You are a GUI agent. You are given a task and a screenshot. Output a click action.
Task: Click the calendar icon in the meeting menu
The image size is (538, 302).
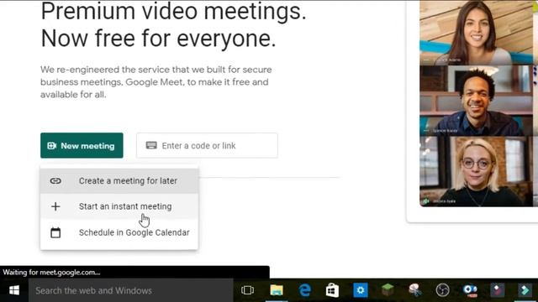click(x=55, y=232)
